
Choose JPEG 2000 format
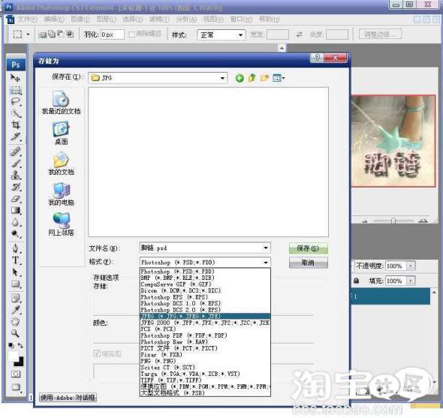tap(205, 323)
